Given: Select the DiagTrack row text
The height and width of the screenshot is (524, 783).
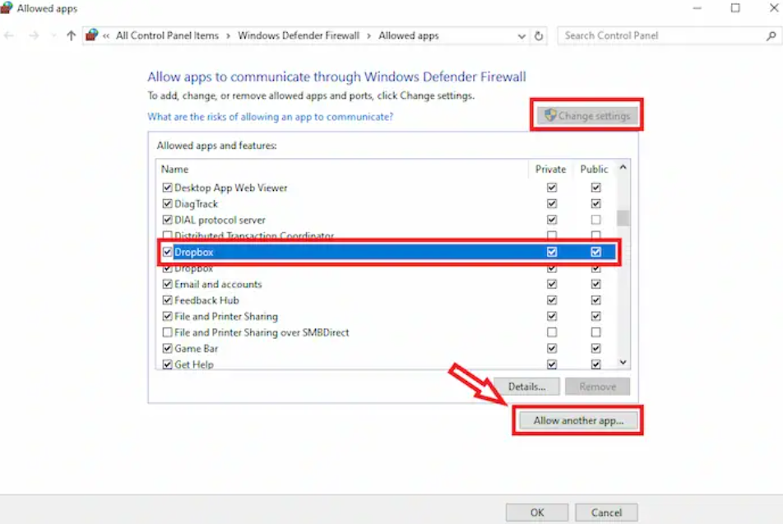Looking at the screenshot, I should click(197, 204).
